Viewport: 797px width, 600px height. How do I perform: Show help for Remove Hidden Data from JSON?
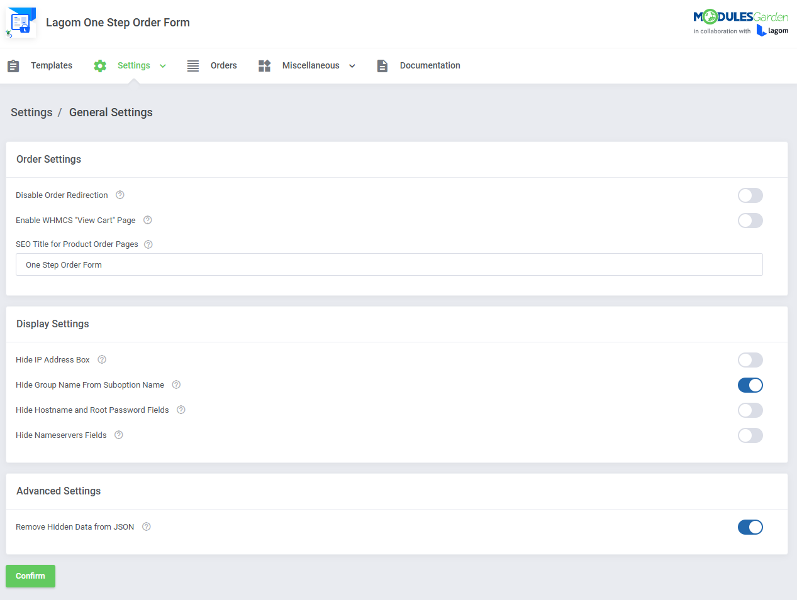tap(147, 527)
